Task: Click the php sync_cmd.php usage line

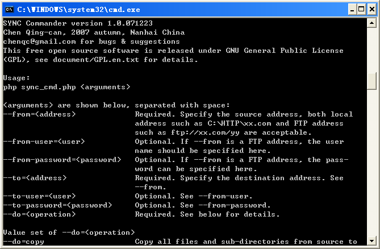Action: click(66, 87)
